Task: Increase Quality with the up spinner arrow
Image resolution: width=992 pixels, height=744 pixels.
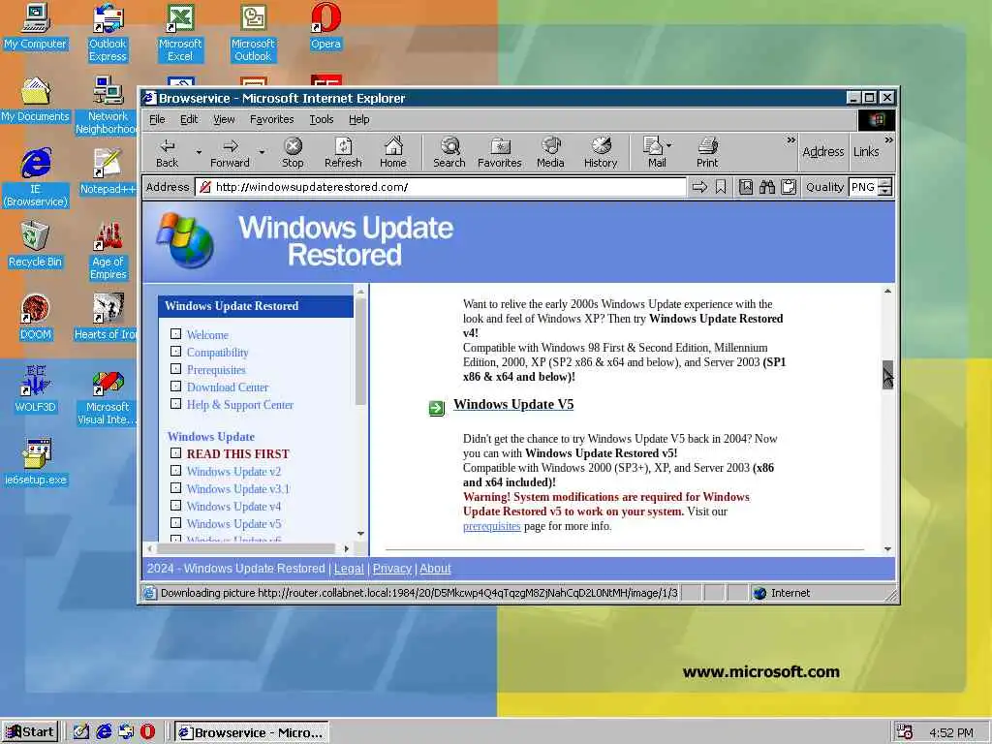Action: coord(885,182)
